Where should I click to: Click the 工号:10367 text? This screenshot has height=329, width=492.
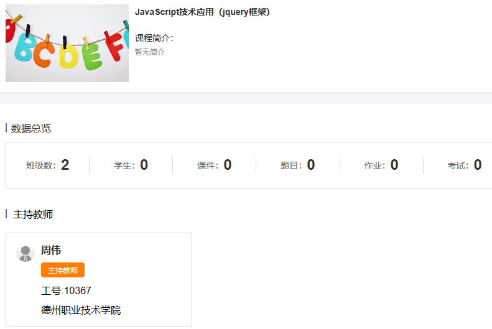pyautogui.click(x=66, y=290)
